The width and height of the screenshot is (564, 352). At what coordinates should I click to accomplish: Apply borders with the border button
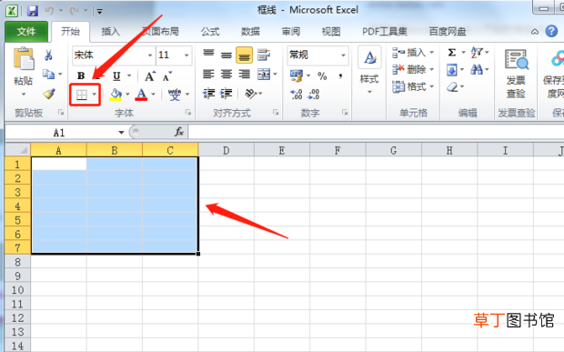pos(82,95)
